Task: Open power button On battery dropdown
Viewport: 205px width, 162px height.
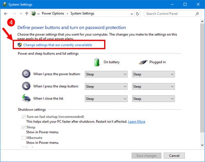Action: tap(106, 74)
